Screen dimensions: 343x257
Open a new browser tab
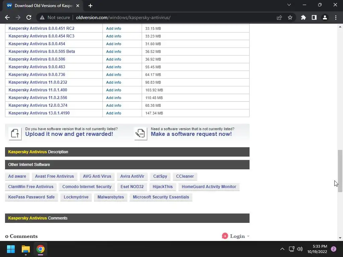click(x=90, y=6)
